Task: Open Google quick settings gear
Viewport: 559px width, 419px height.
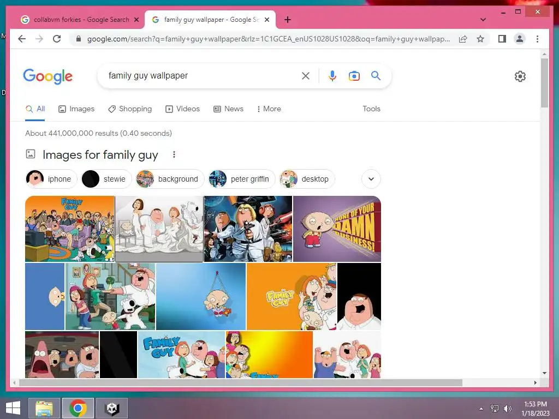Action: point(520,76)
